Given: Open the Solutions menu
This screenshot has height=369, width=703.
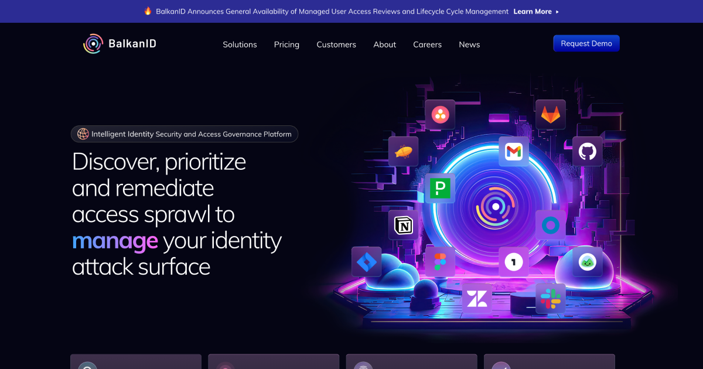Looking at the screenshot, I should pos(240,45).
